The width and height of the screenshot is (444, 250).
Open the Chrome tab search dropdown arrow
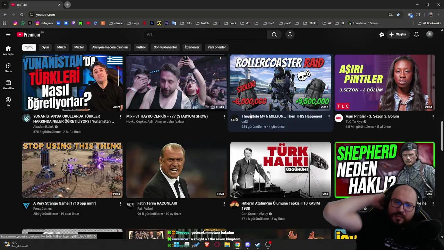pyautogui.click(x=5, y=5)
